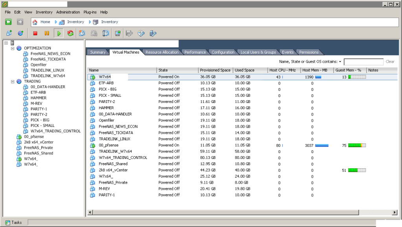The image size is (402, 227).
Task: Switch to the Summary tab
Action: pyautogui.click(x=98, y=52)
